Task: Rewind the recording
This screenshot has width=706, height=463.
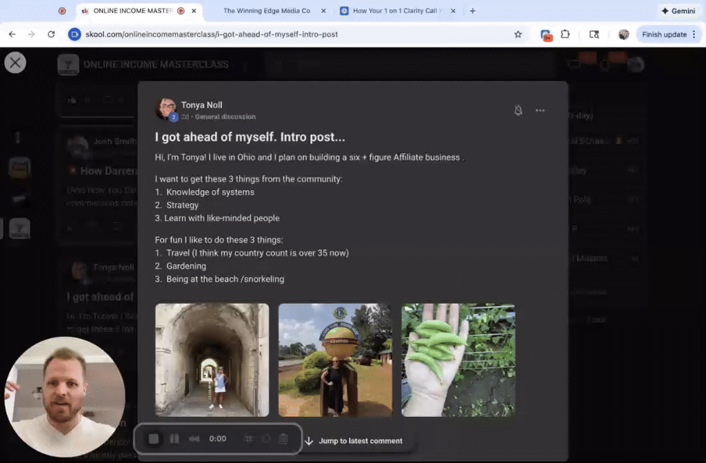Action: pos(194,439)
